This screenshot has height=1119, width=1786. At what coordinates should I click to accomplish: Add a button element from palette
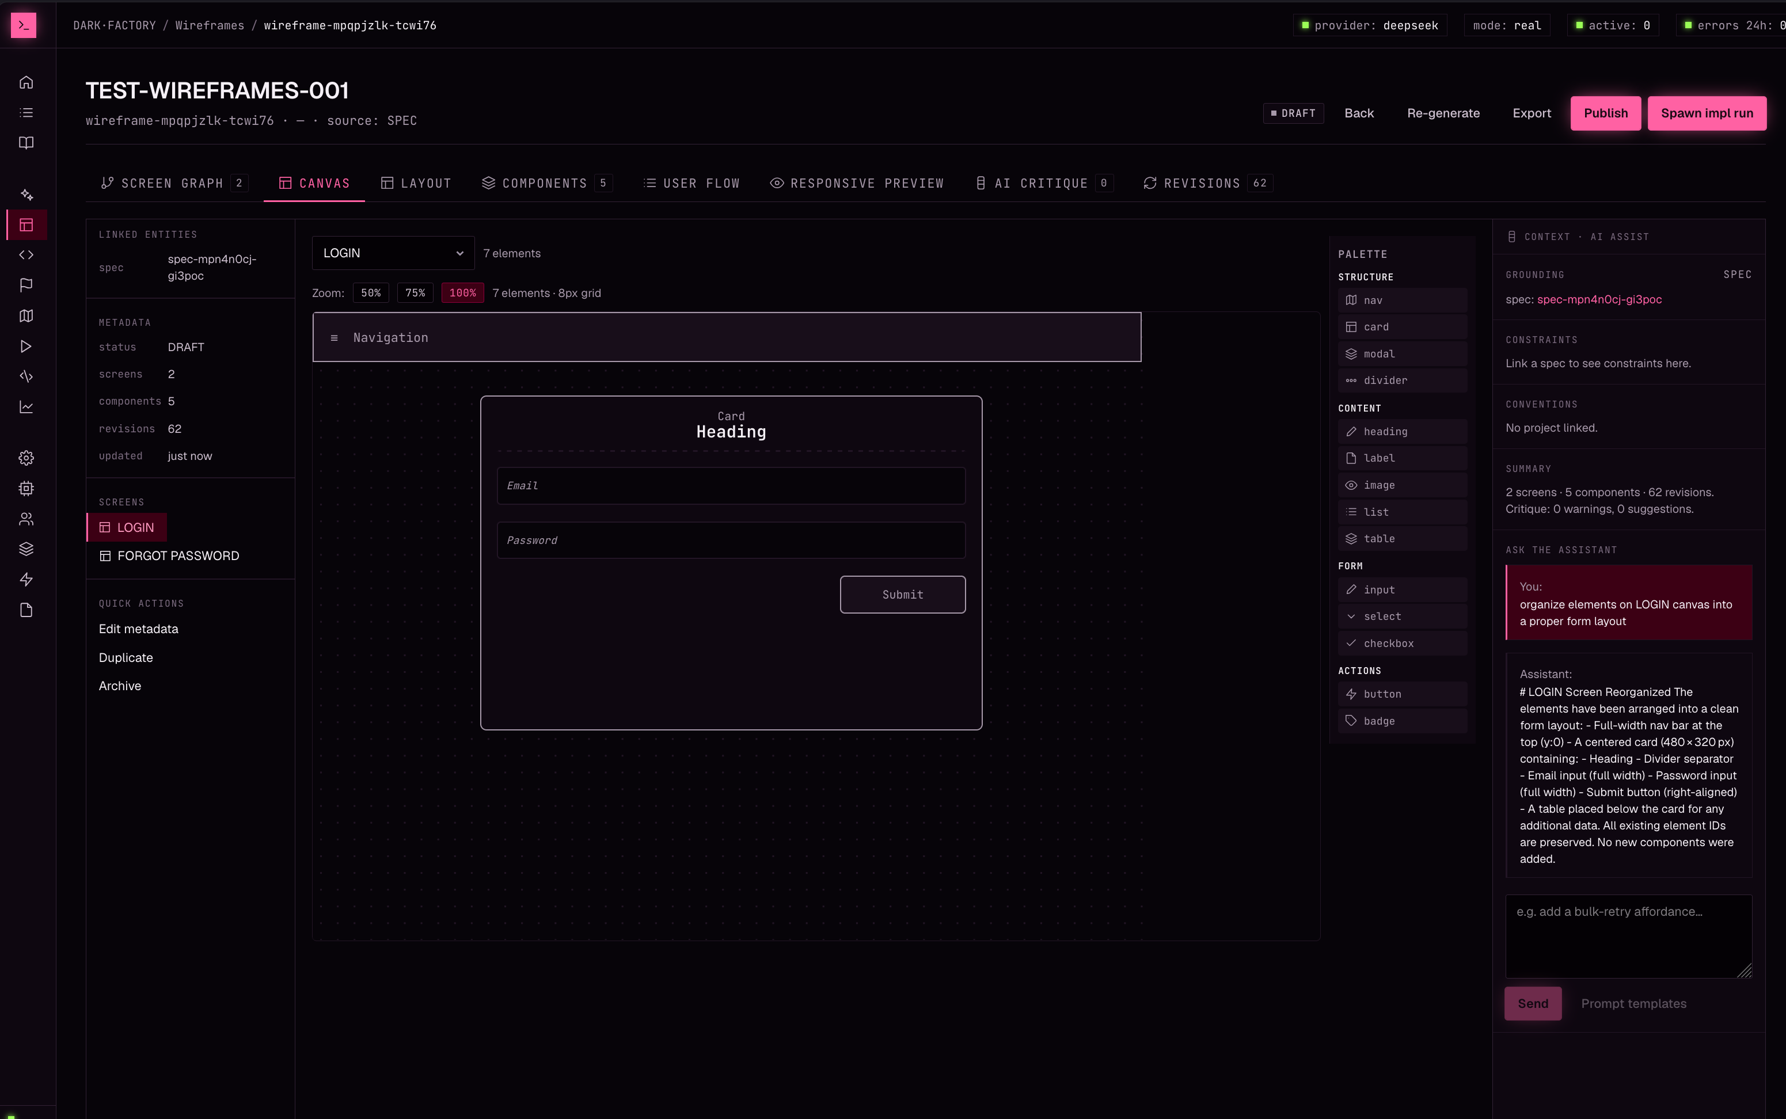point(1402,694)
